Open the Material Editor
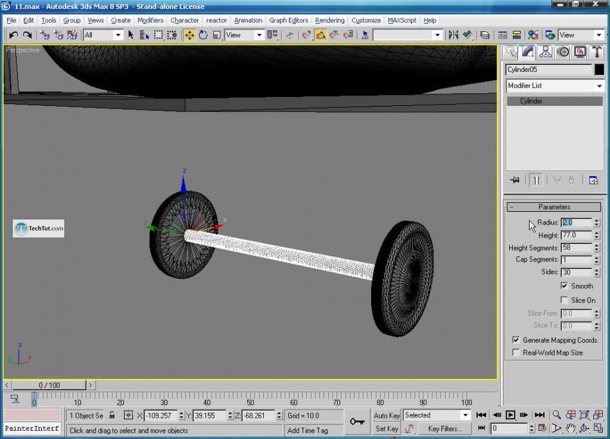Screen dimensions: 610x439 point(533,35)
